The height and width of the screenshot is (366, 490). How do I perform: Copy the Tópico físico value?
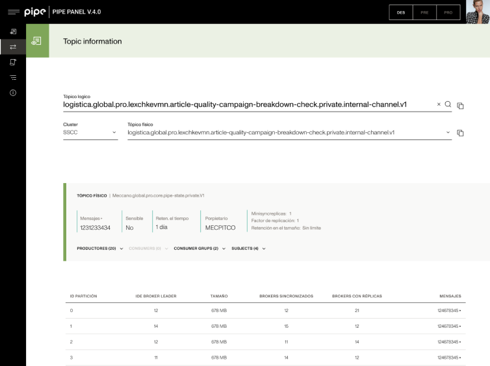pyautogui.click(x=460, y=133)
